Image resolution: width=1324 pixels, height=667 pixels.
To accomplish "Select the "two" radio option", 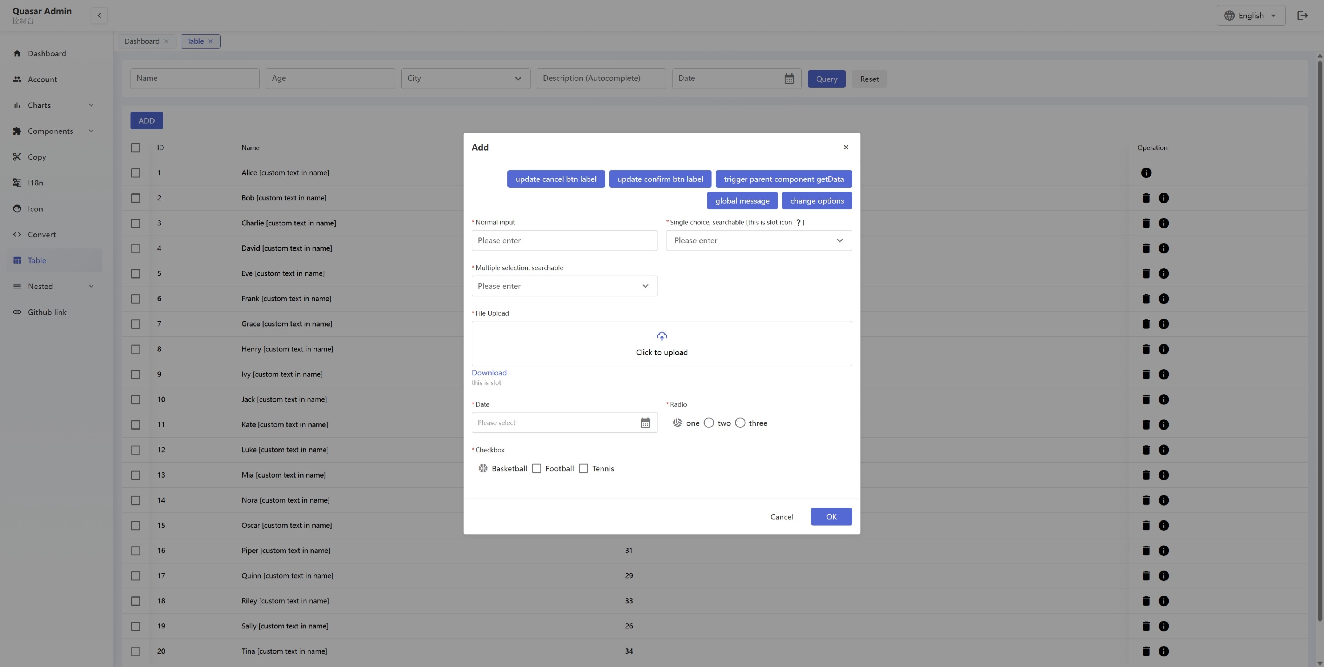I will [709, 423].
